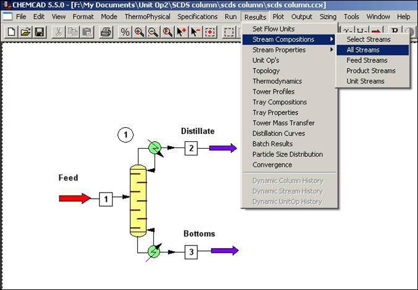Click the zoom-to-fit magnifier icon
Screen dimensions: 418x290
pyautogui.click(x=168, y=32)
